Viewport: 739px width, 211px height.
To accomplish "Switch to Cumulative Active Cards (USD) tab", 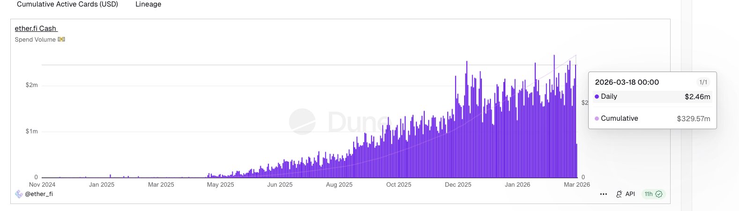I will [67, 4].
